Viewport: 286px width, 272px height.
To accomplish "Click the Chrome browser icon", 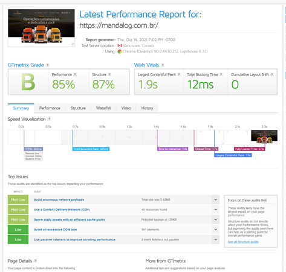I will (x=120, y=51).
